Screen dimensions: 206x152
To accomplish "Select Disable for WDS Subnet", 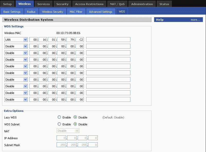I will point(75,124).
